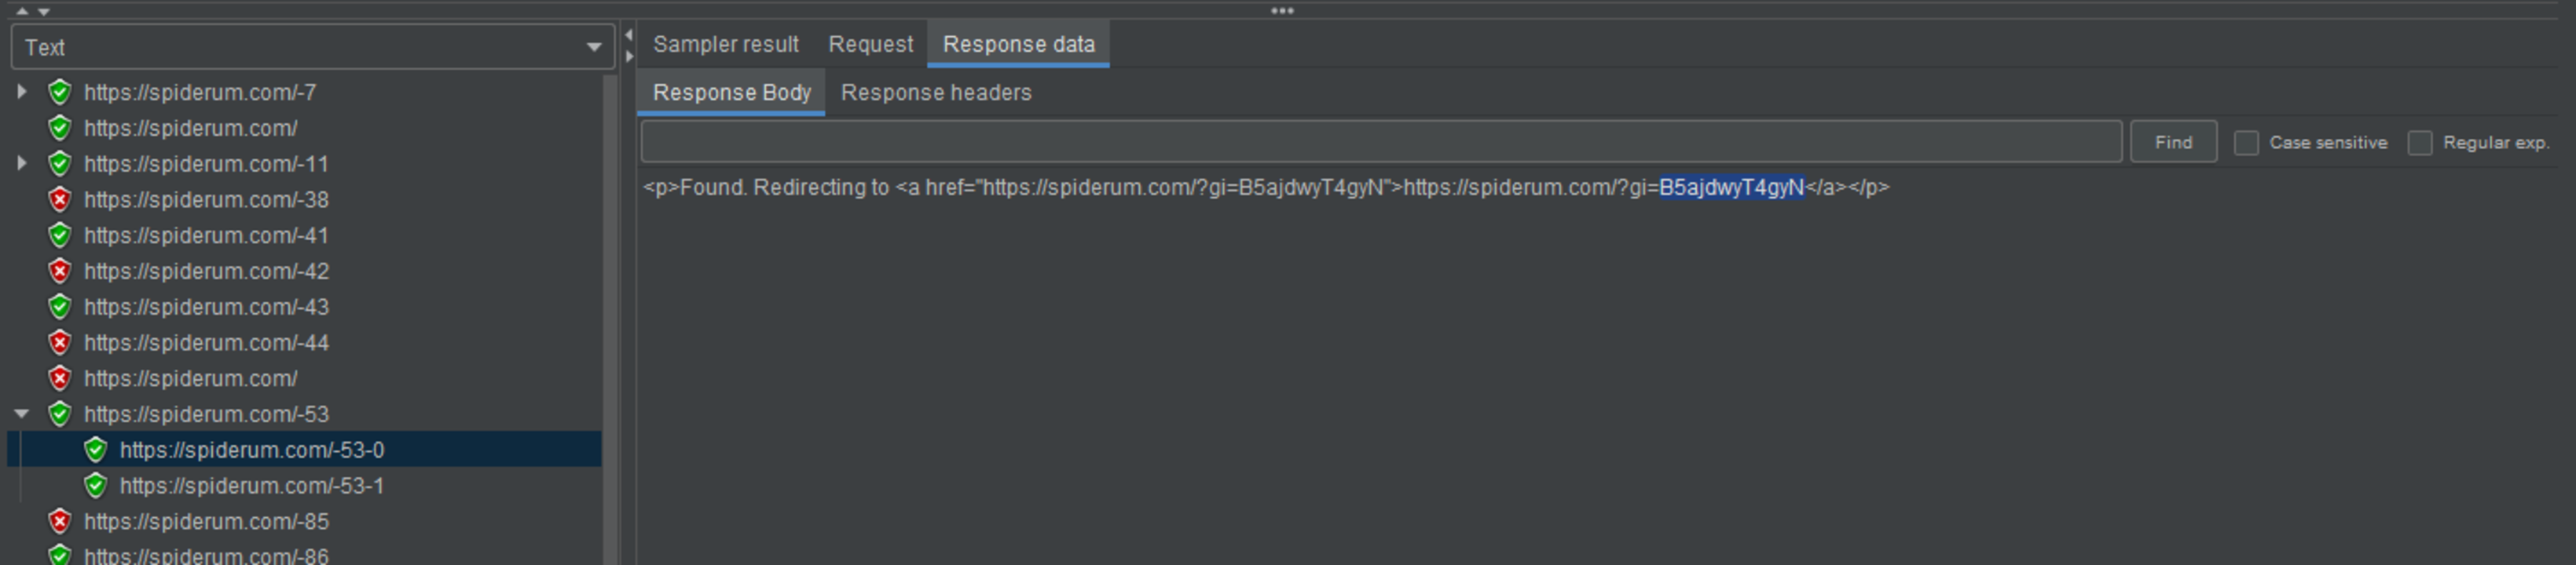Click green shield icon beside spiderum.com/-43

pos(60,307)
